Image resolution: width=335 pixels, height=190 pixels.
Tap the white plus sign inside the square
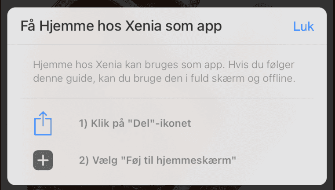click(x=43, y=160)
